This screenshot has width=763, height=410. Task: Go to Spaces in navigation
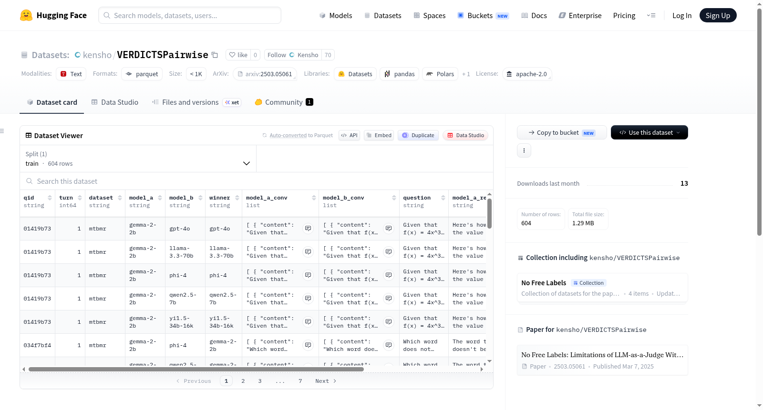429,15
